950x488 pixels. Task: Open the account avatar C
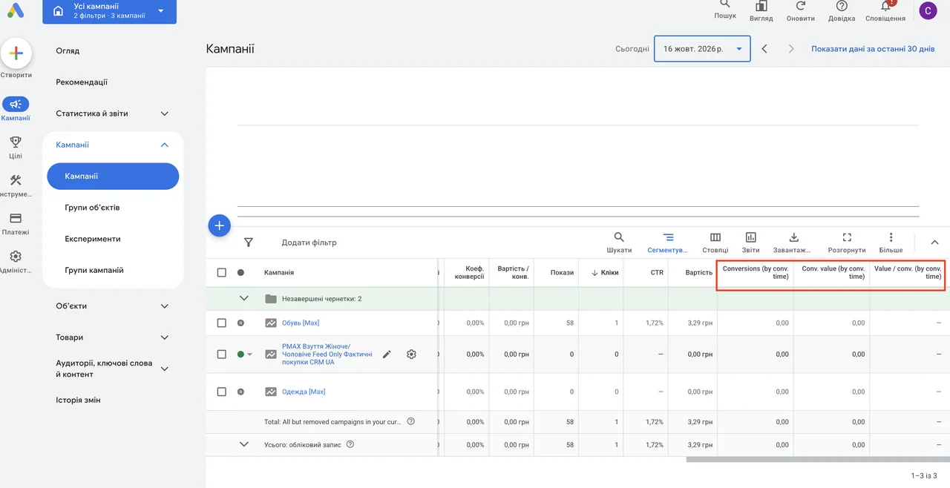(928, 10)
